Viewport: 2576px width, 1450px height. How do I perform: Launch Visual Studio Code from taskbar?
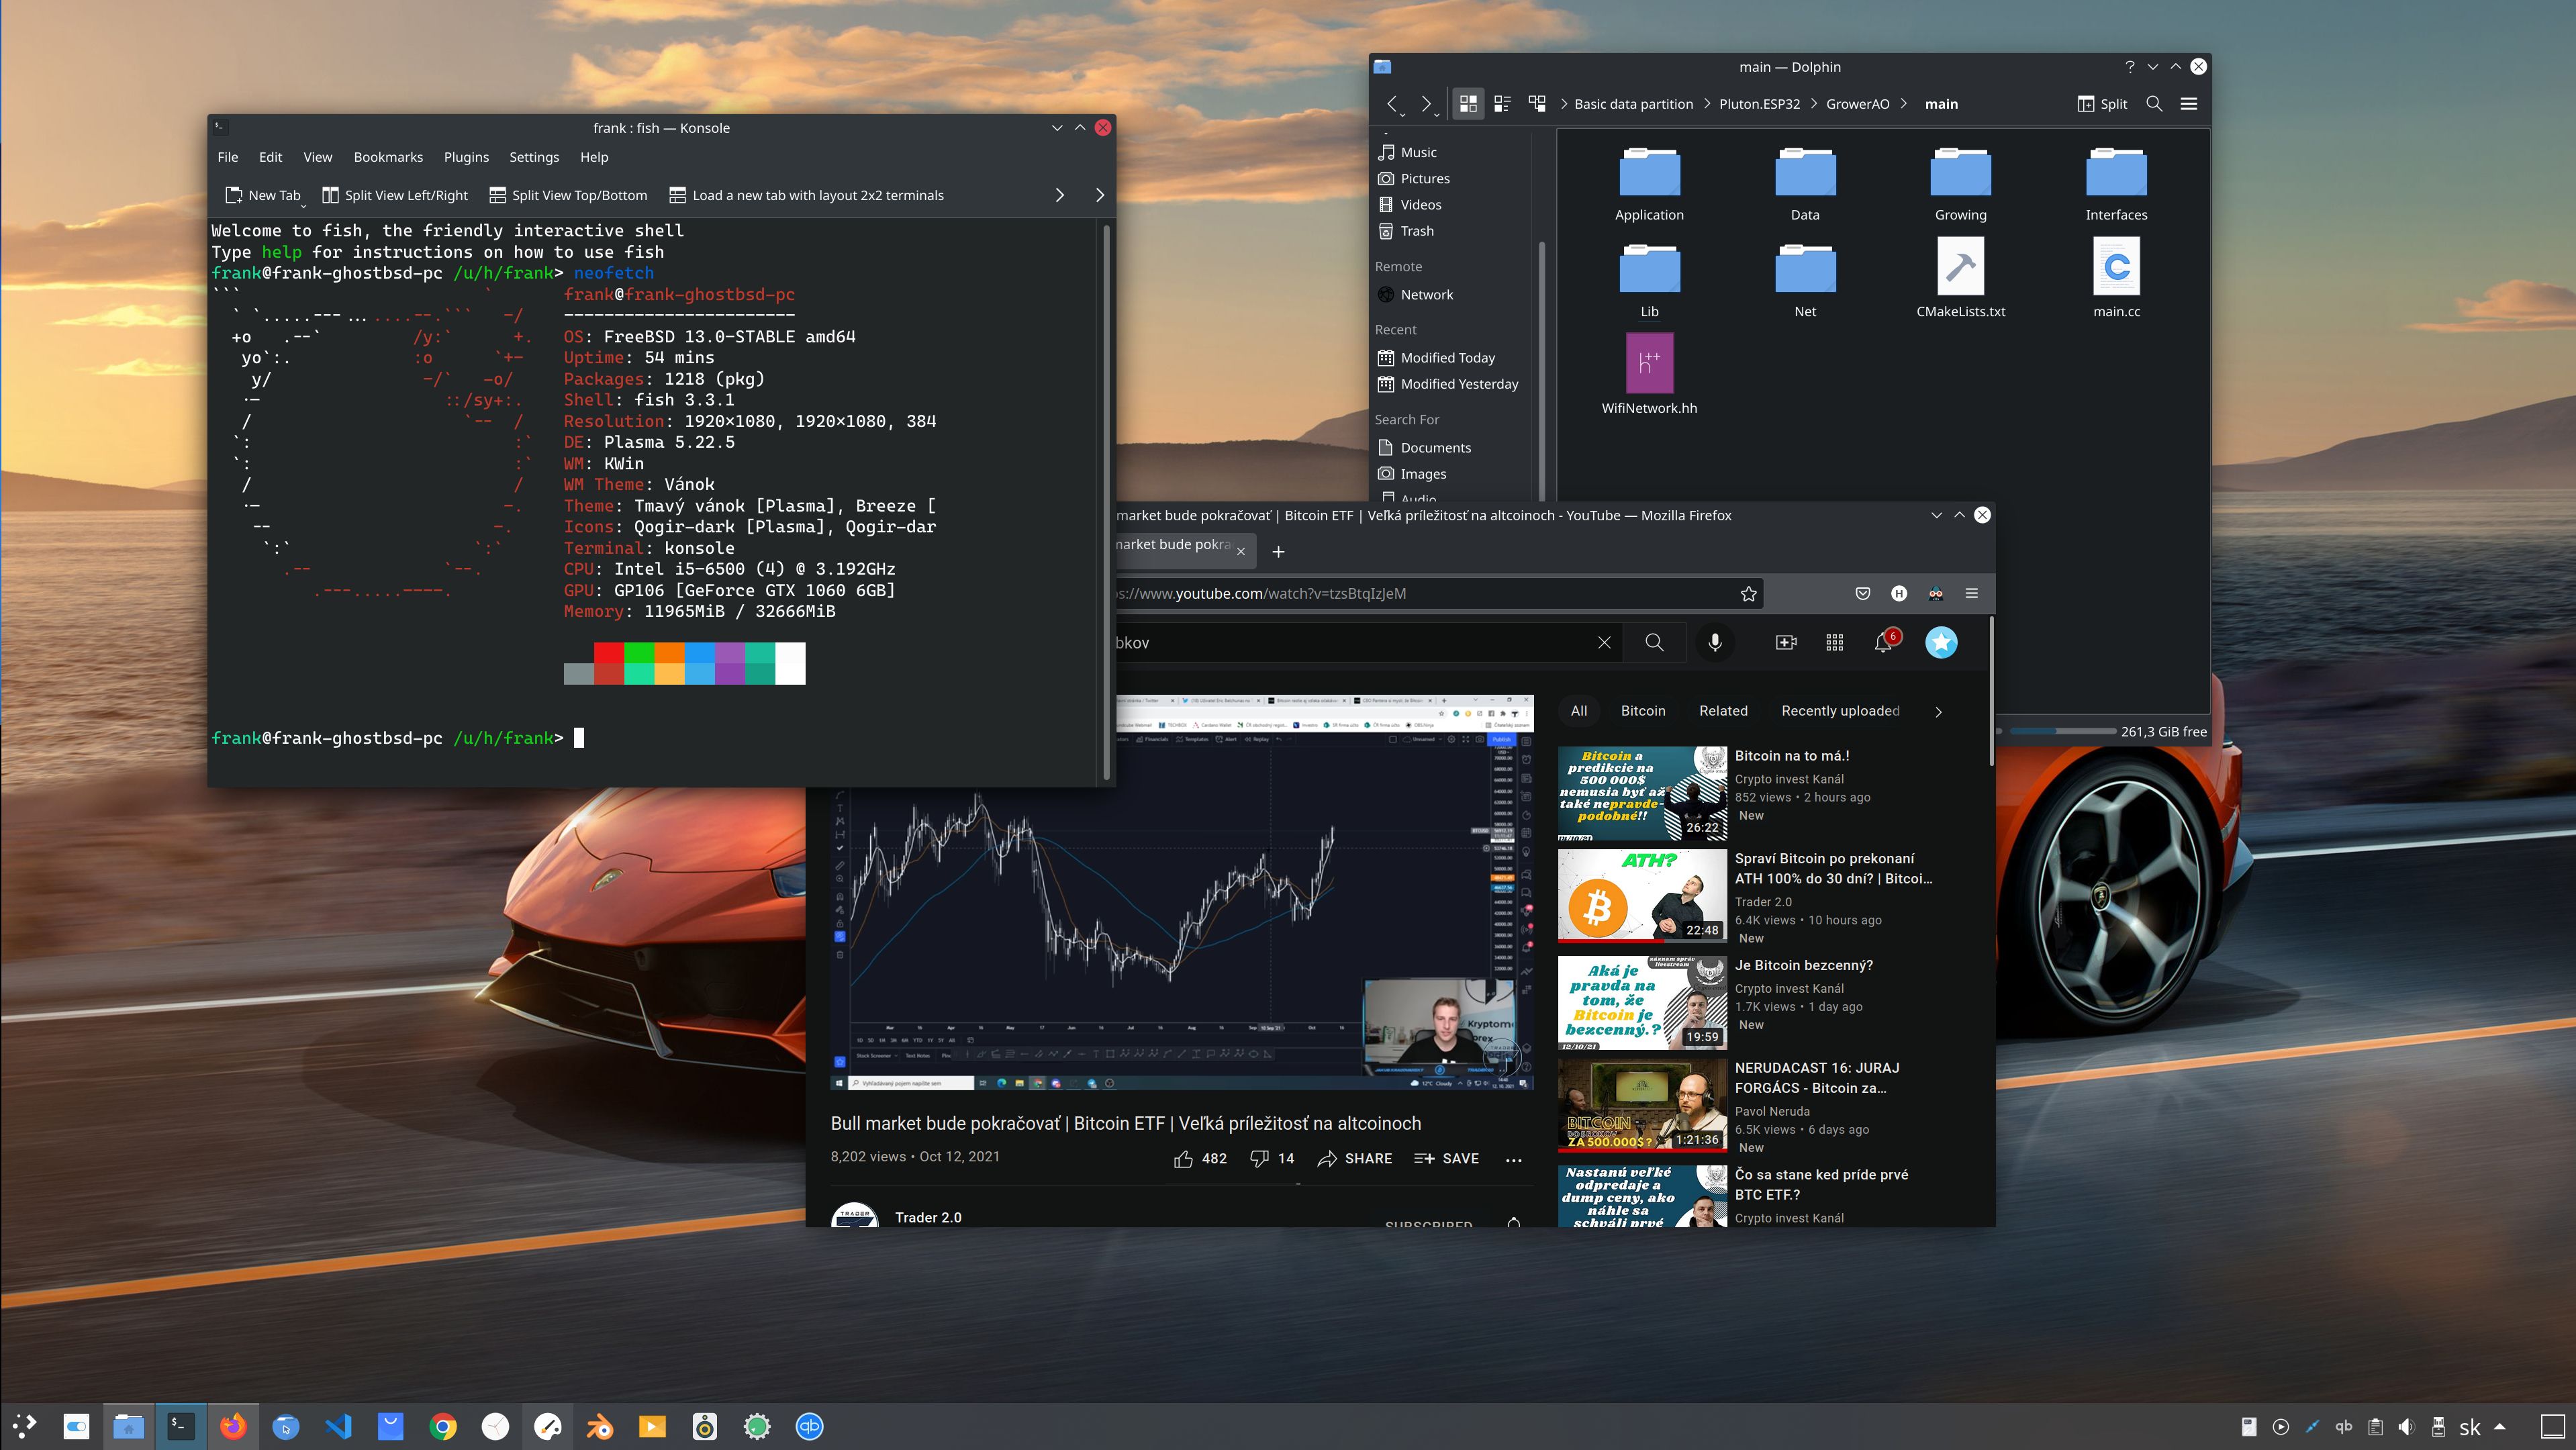[338, 1427]
